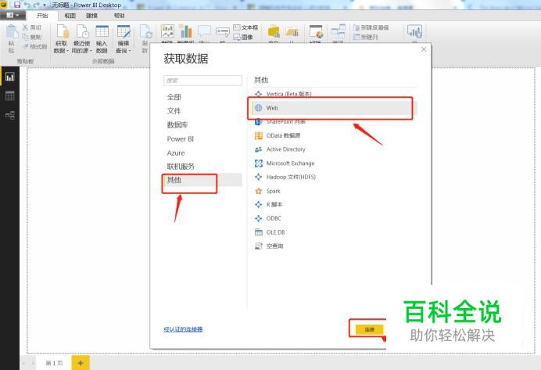
Task: Click the Undo arrow in title bar
Action: [27, 5]
